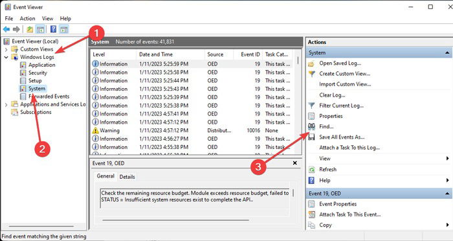
Task: Click the event description text box
Action: (195, 198)
